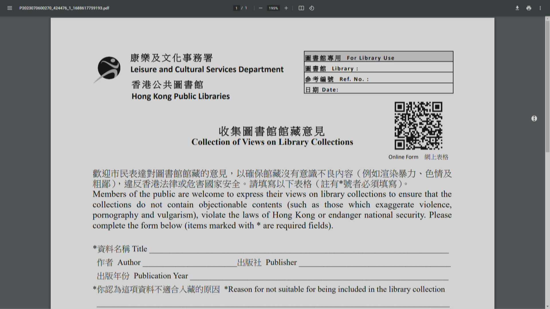
Task: Click the vertical scrollbar thumb
Action: pos(547,86)
